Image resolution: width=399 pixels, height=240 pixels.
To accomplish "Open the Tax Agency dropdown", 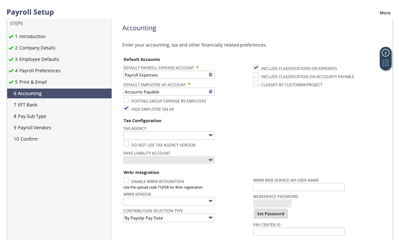I will tap(210, 135).
